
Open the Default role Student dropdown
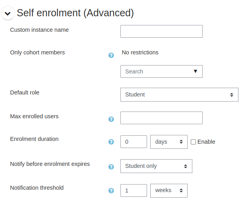(179, 95)
